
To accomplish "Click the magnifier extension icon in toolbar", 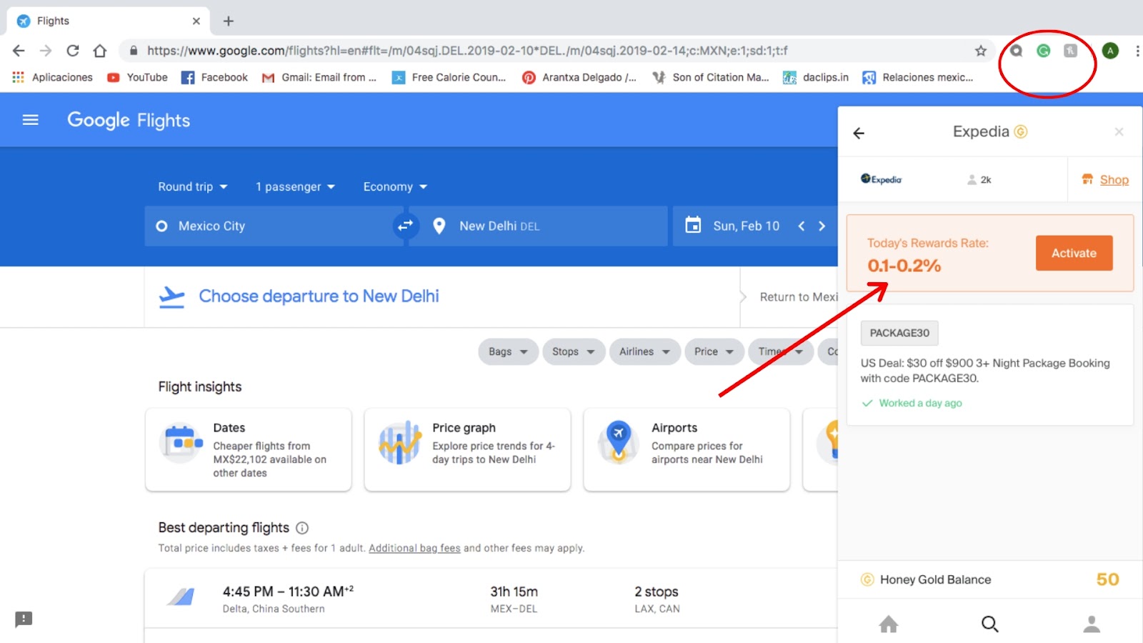I will click(x=1017, y=51).
